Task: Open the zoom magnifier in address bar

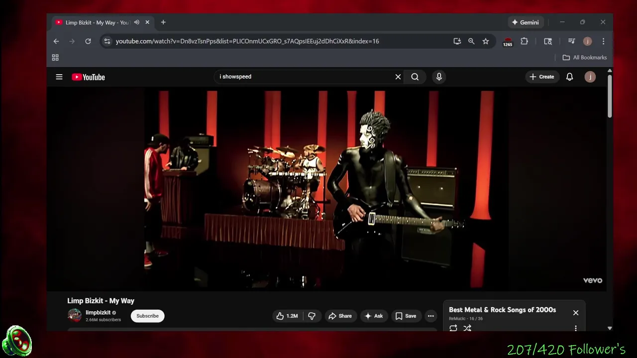Action: click(x=471, y=41)
